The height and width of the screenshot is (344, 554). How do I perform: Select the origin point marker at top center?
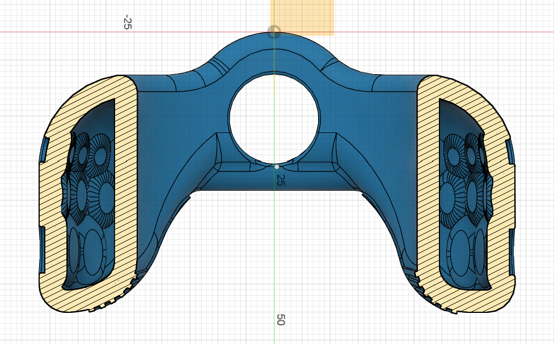[x=275, y=30]
